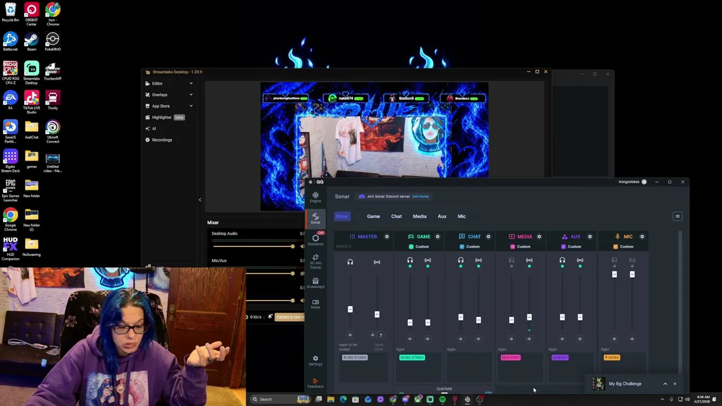The height and width of the screenshot is (406, 722).
Task: Toggle GAME headphones monitoring on or off
Action: click(x=410, y=261)
